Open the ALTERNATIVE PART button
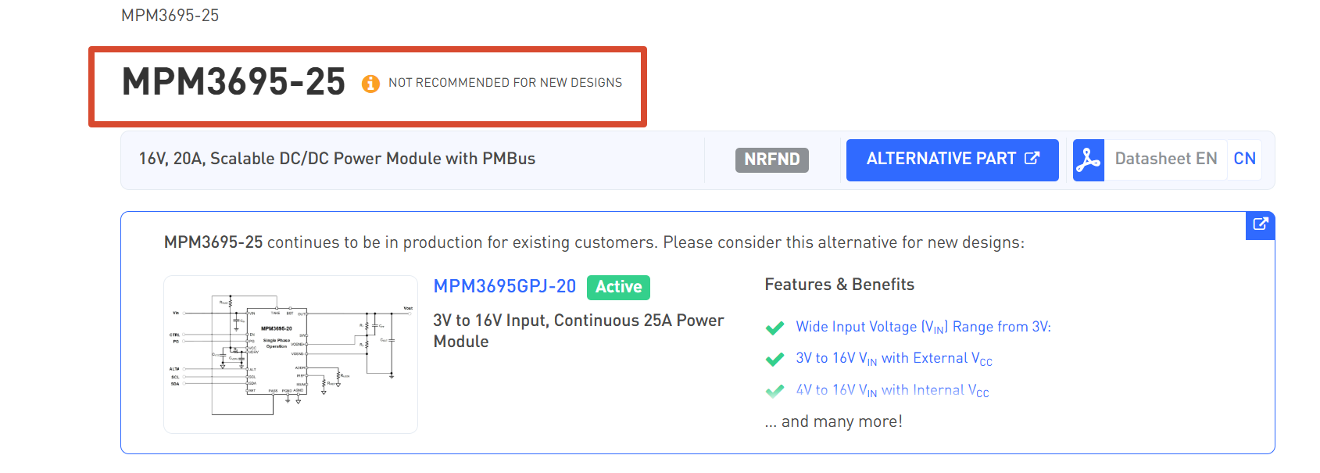 [952, 160]
